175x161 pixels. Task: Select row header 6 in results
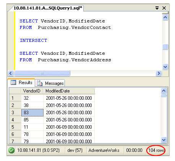click(x=15, y=134)
